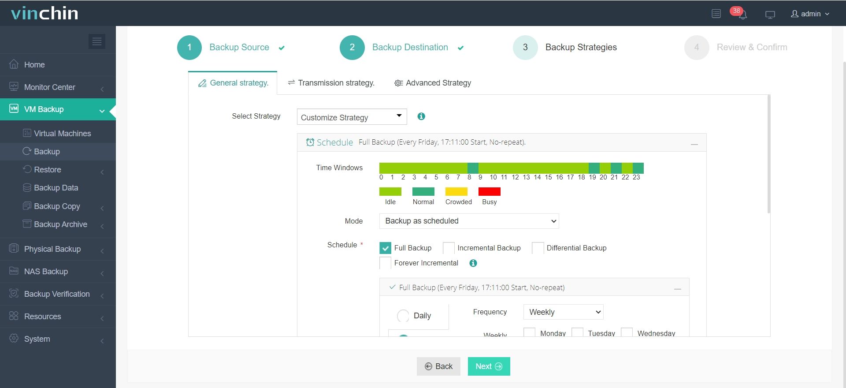Click the Back button

coord(438,366)
